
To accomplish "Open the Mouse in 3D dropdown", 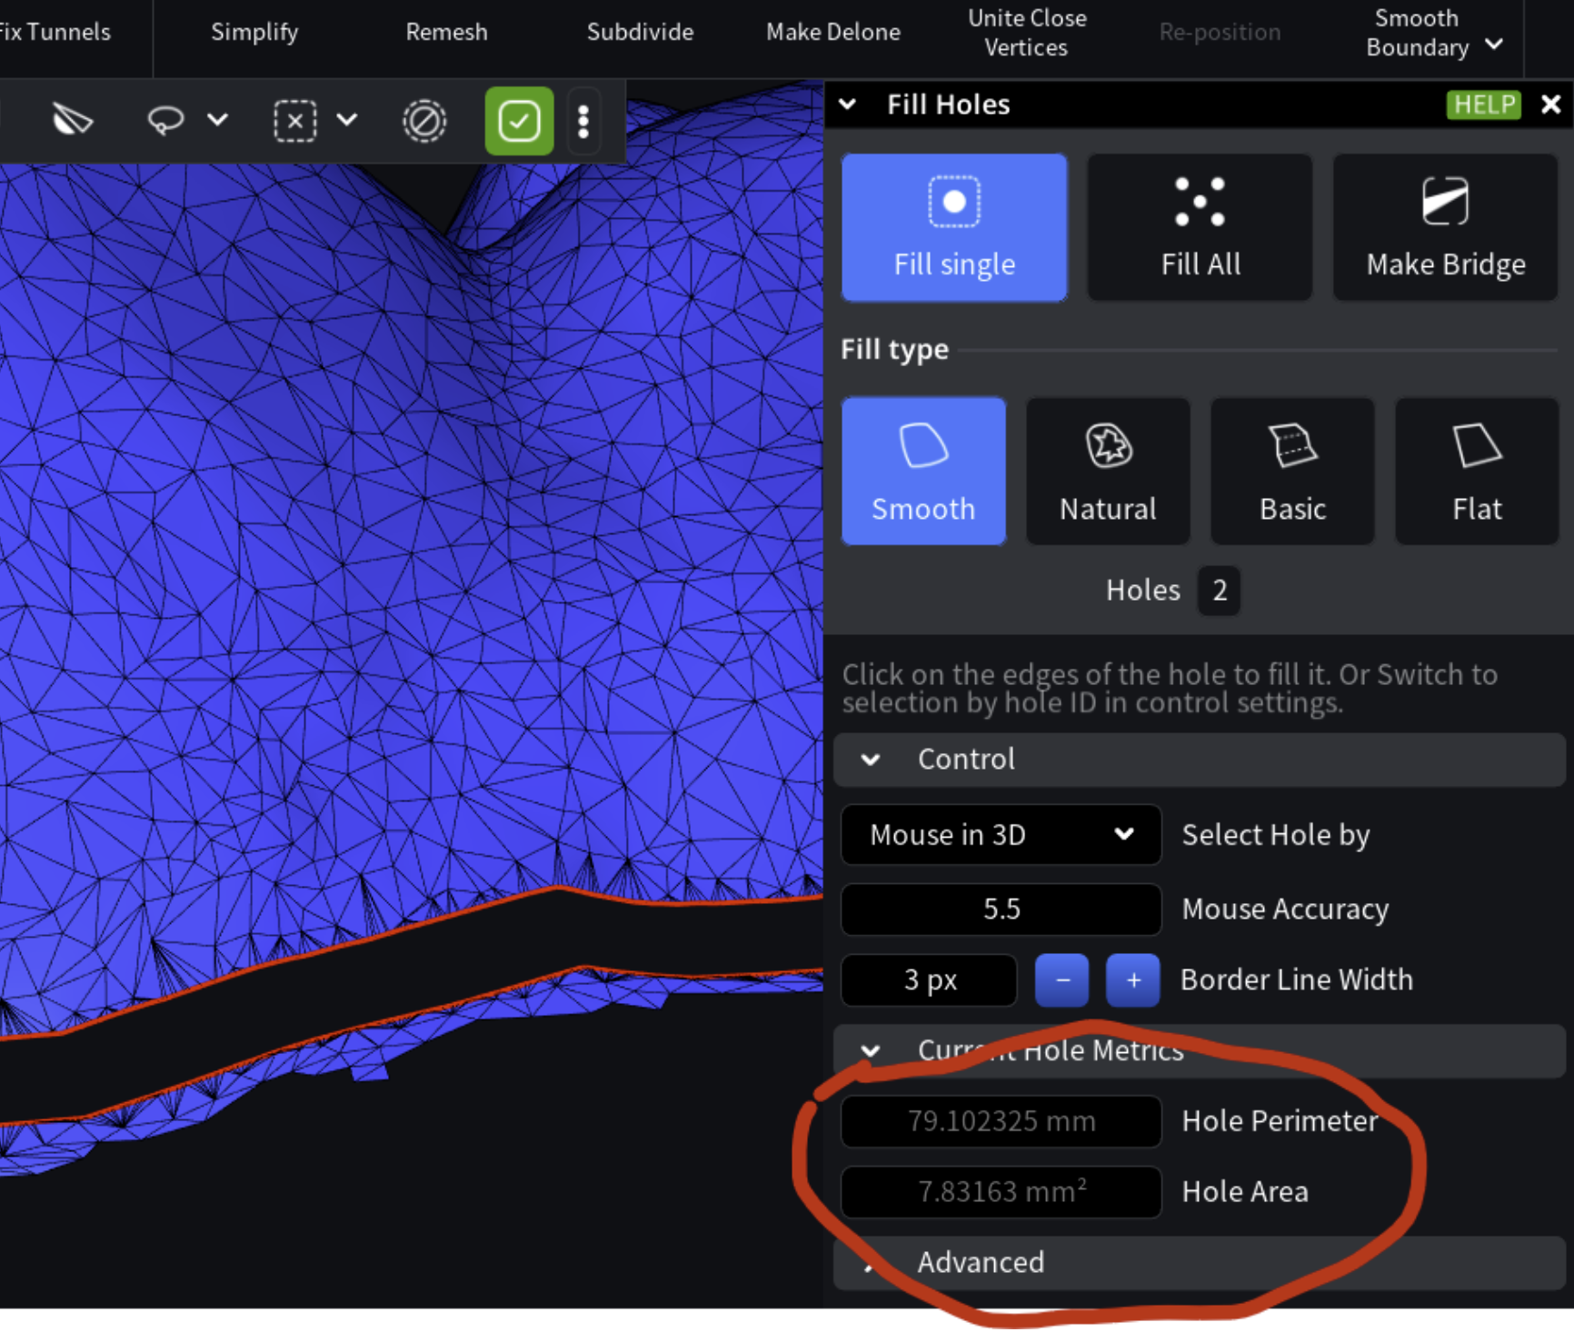I will pos(1001,834).
